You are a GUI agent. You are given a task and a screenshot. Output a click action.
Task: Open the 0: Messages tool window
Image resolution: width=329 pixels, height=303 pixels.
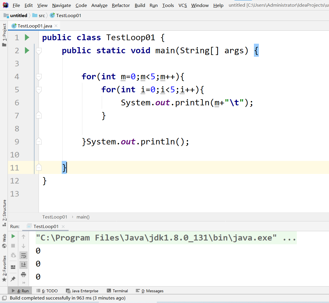point(150,291)
